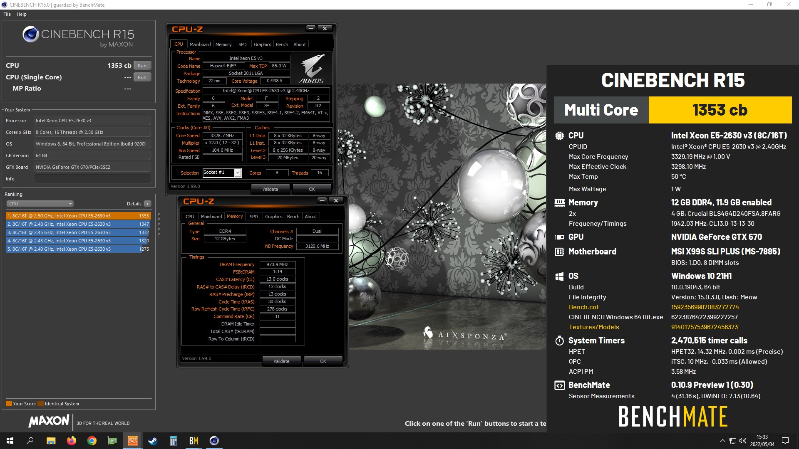
Task: Click the BenchMate GPU card icon
Action: click(x=559, y=237)
